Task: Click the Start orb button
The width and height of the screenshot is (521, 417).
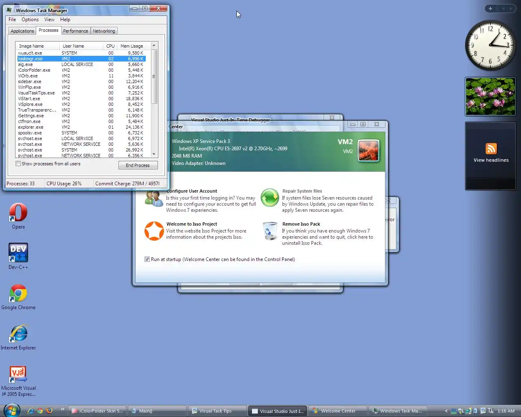Action: pos(12,410)
